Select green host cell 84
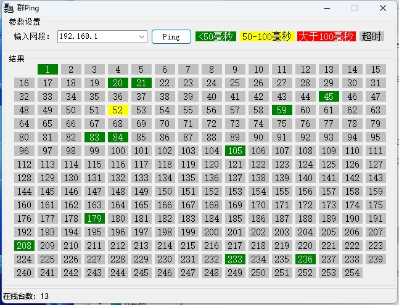The image size is (399, 305). (118, 137)
